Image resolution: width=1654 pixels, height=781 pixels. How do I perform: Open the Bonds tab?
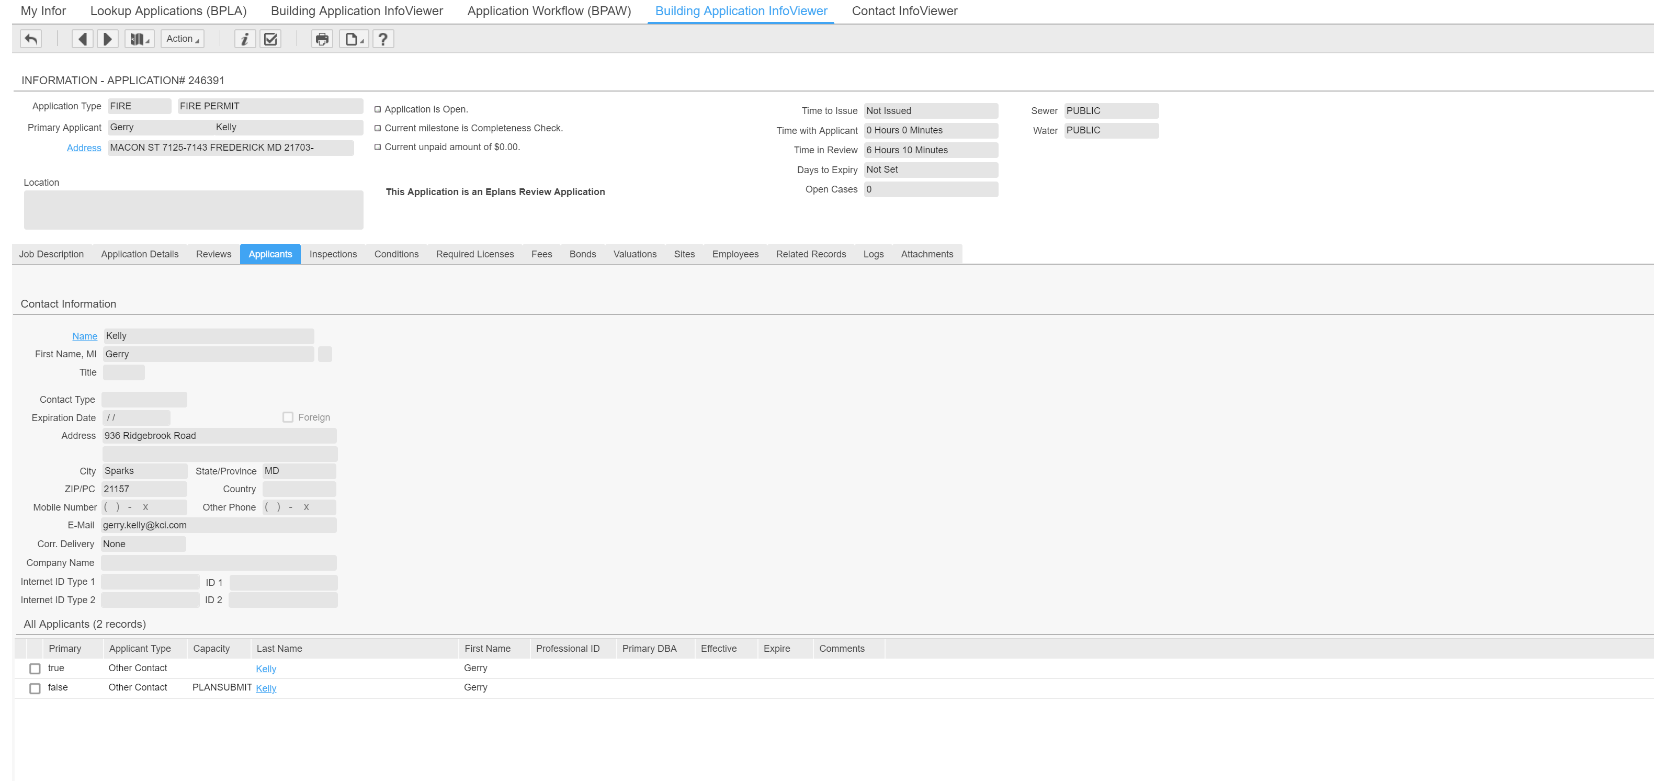(x=582, y=254)
